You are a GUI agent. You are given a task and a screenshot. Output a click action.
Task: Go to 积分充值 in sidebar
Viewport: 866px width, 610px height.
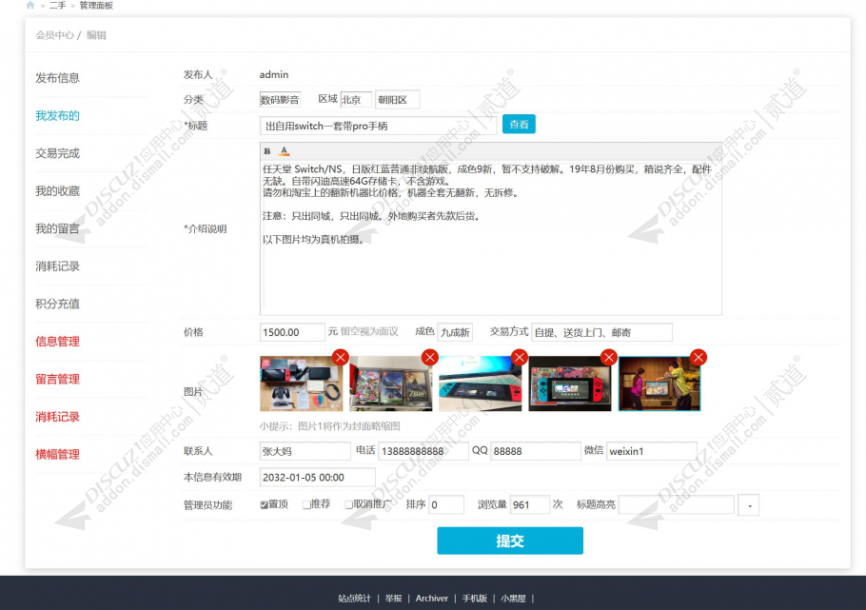(x=57, y=304)
